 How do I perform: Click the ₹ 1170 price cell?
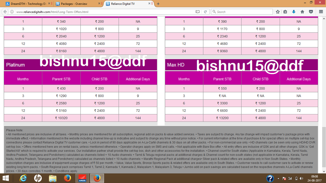[x=222, y=29]
